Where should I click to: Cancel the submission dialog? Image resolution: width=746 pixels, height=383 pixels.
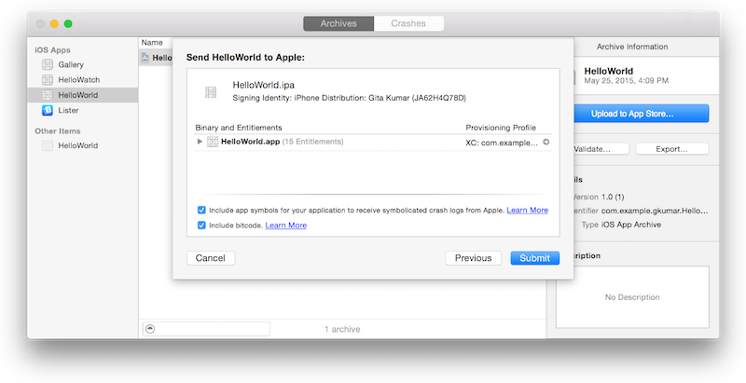click(x=211, y=258)
